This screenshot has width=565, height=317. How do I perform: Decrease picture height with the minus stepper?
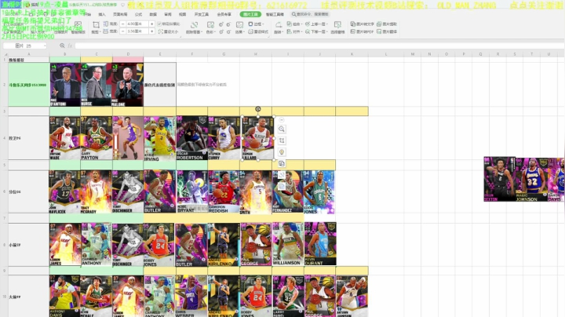coord(123,24)
